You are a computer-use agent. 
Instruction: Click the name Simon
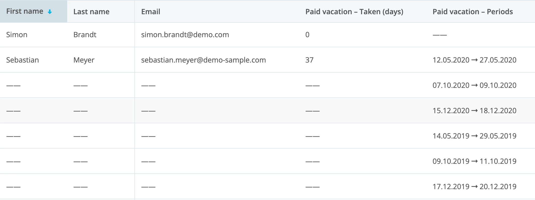[17, 35]
